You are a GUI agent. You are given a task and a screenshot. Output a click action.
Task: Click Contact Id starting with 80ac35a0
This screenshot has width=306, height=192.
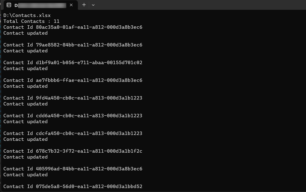point(73,27)
